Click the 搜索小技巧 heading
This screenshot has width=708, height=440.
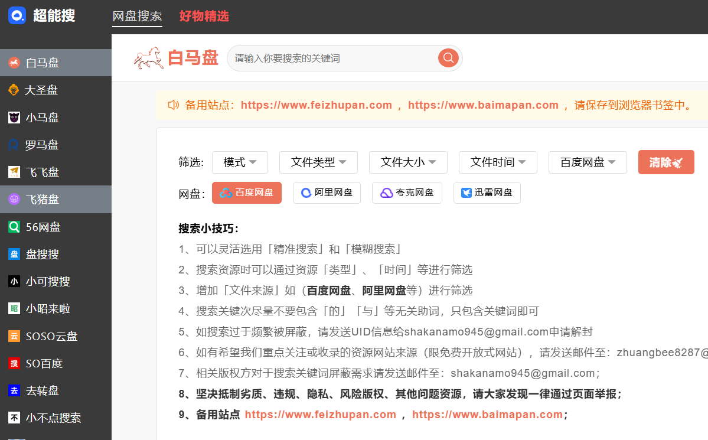click(x=208, y=229)
